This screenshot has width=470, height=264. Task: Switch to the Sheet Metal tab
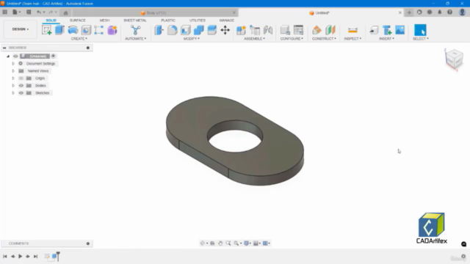135,21
